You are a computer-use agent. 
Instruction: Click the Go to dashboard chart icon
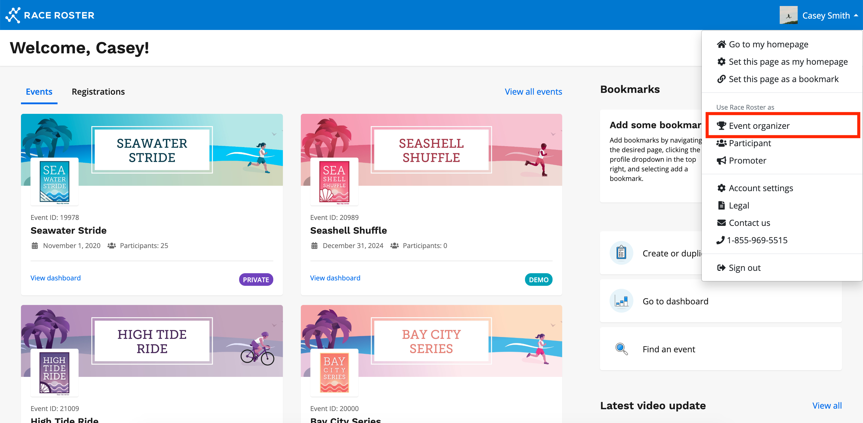click(621, 301)
